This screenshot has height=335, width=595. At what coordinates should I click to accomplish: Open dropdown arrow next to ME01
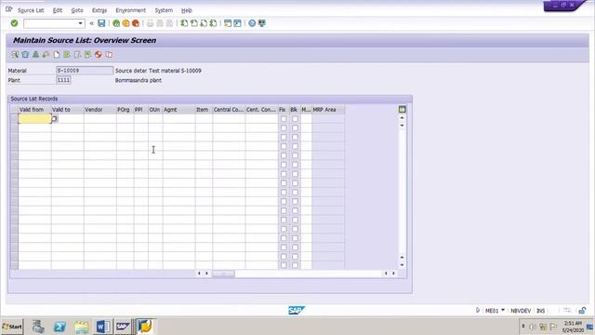click(503, 310)
